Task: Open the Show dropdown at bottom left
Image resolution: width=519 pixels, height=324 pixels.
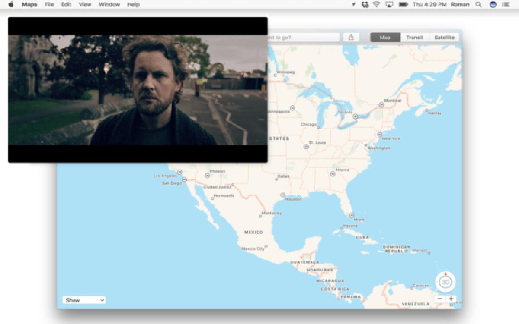Action: tap(84, 300)
